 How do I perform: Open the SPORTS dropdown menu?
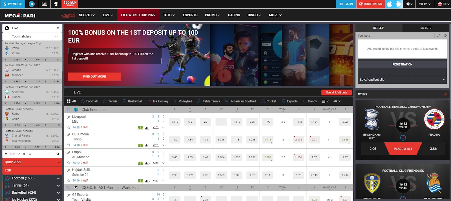(x=87, y=15)
